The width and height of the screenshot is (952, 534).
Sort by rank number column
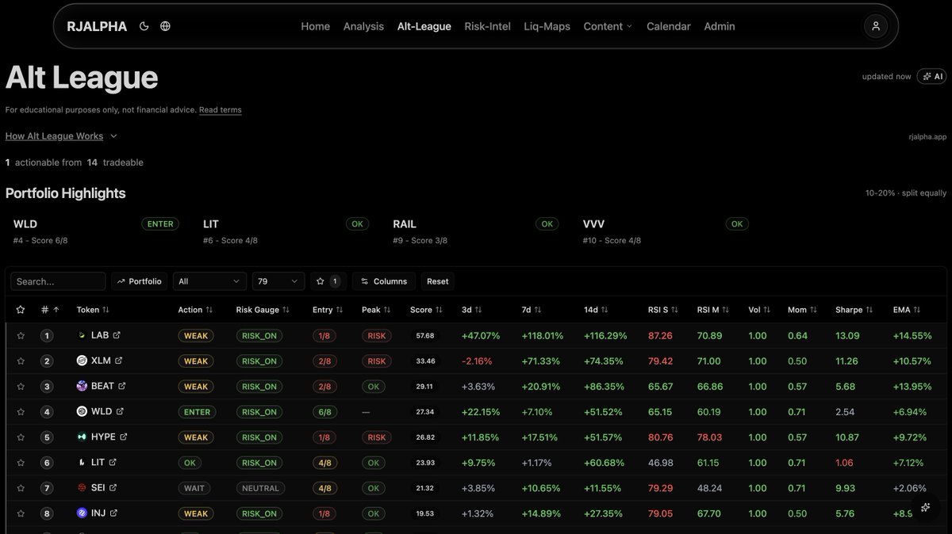(50, 310)
